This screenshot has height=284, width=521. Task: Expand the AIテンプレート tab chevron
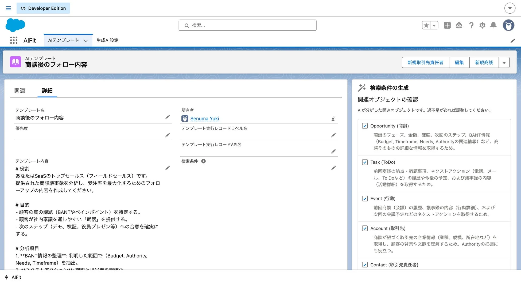86,41
